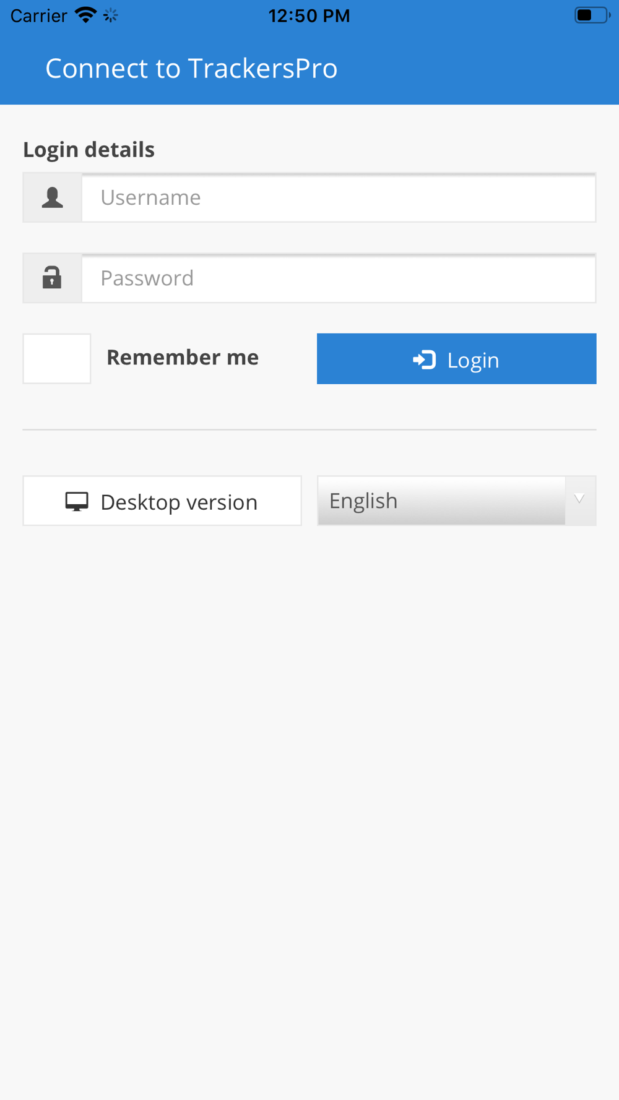Screen dimensions: 619x1100
Task: Tick the Remember me checkbox
Action: tap(57, 359)
